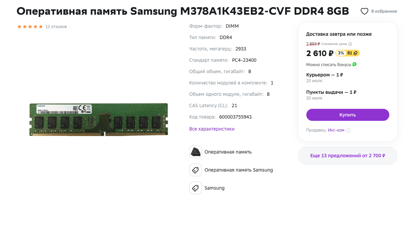This screenshot has height=225, width=409.
Task: Click tag icon next to Samsung brand
Action: coord(196,188)
